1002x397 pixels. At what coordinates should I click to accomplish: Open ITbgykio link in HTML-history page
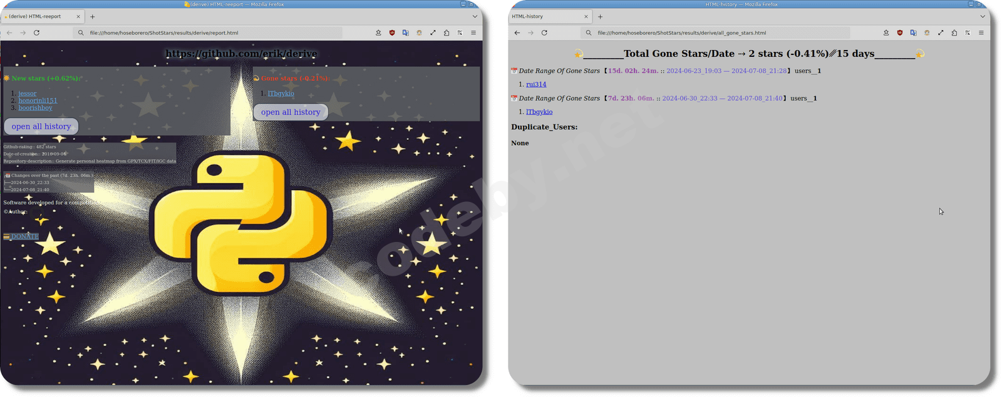(x=539, y=112)
